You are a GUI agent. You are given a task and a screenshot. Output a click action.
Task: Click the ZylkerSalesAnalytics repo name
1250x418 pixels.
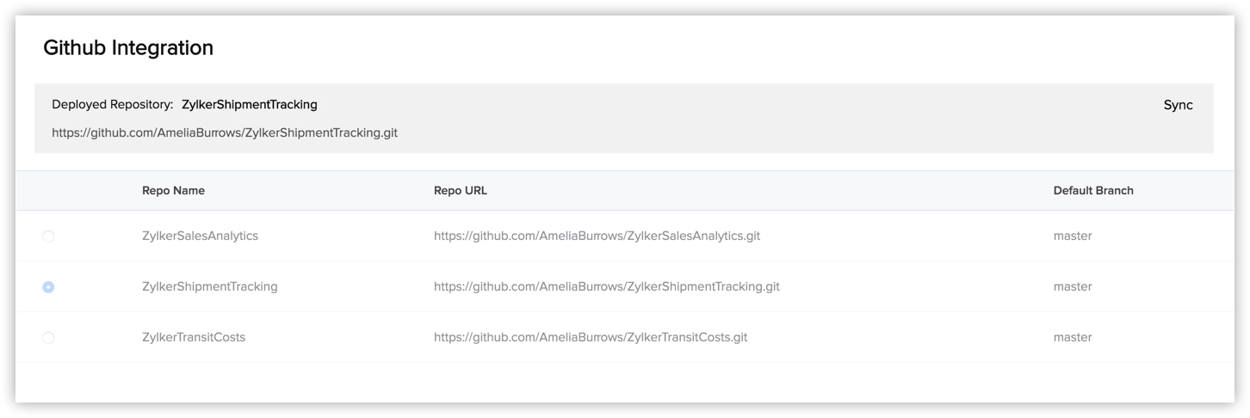click(200, 236)
